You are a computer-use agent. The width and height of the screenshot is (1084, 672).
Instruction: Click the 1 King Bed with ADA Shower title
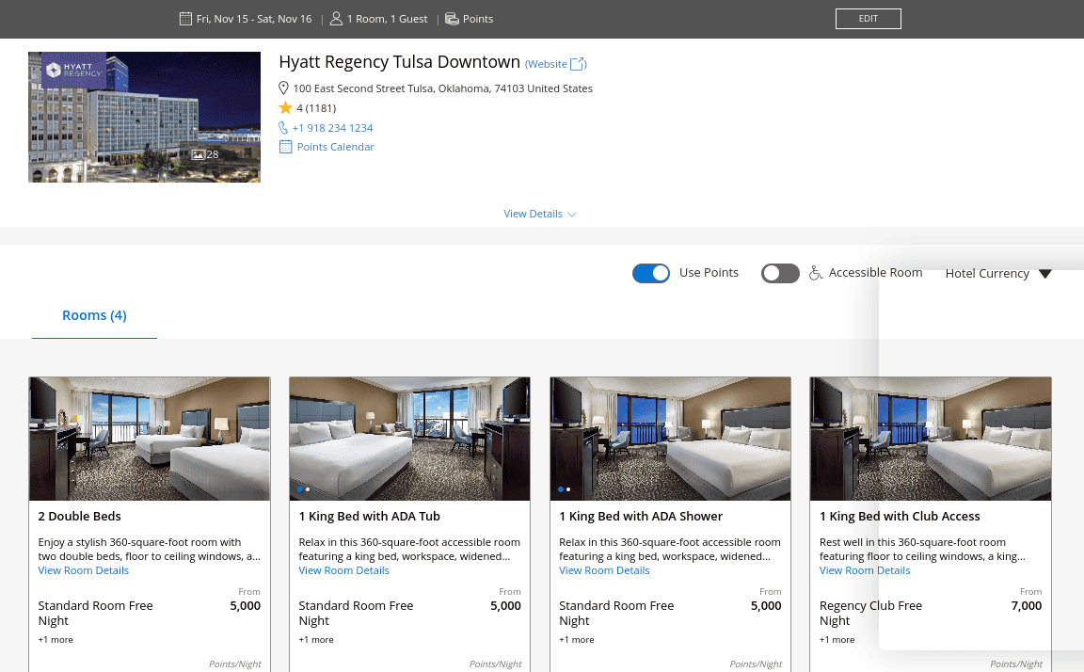tap(641, 517)
